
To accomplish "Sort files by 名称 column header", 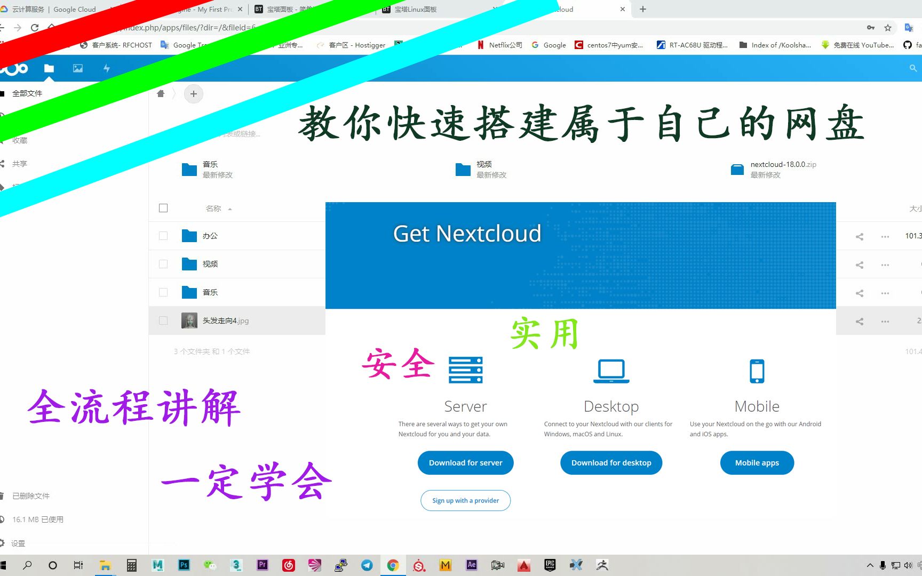I will tap(213, 209).
